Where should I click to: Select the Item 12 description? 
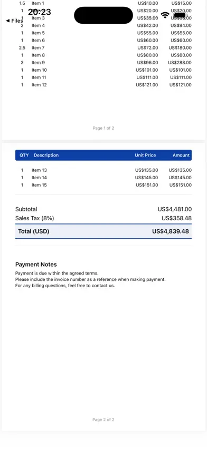tap(39, 85)
